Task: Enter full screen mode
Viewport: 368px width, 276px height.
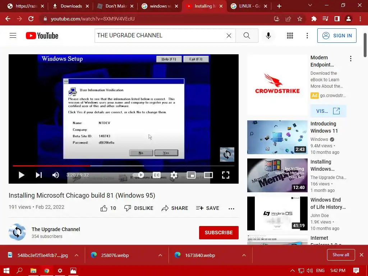Action: click(x=226, y=175)
